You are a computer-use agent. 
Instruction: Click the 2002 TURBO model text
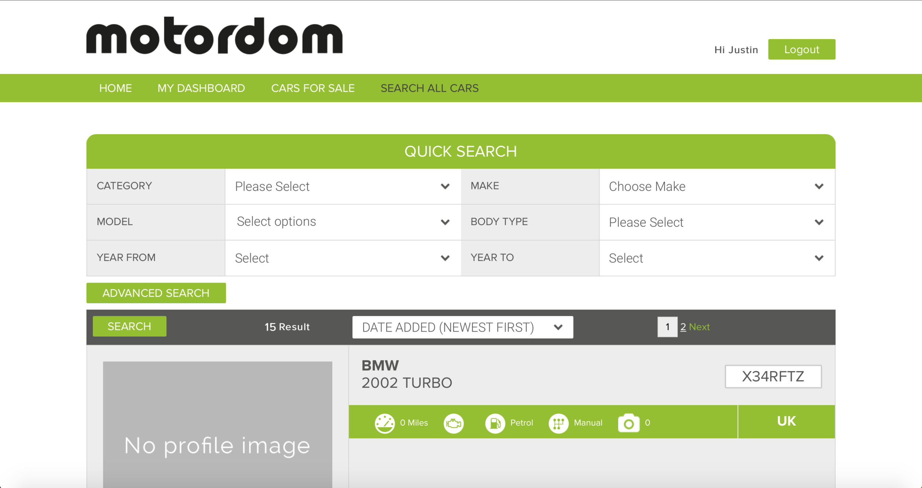tap(407, 383)
